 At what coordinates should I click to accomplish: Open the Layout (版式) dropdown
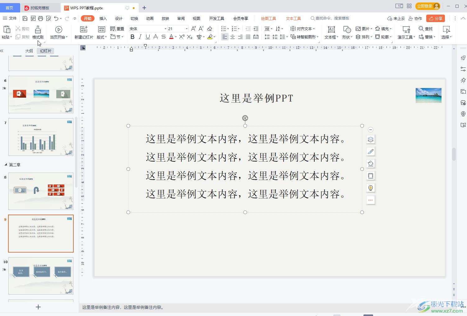[x=102, y=37]
